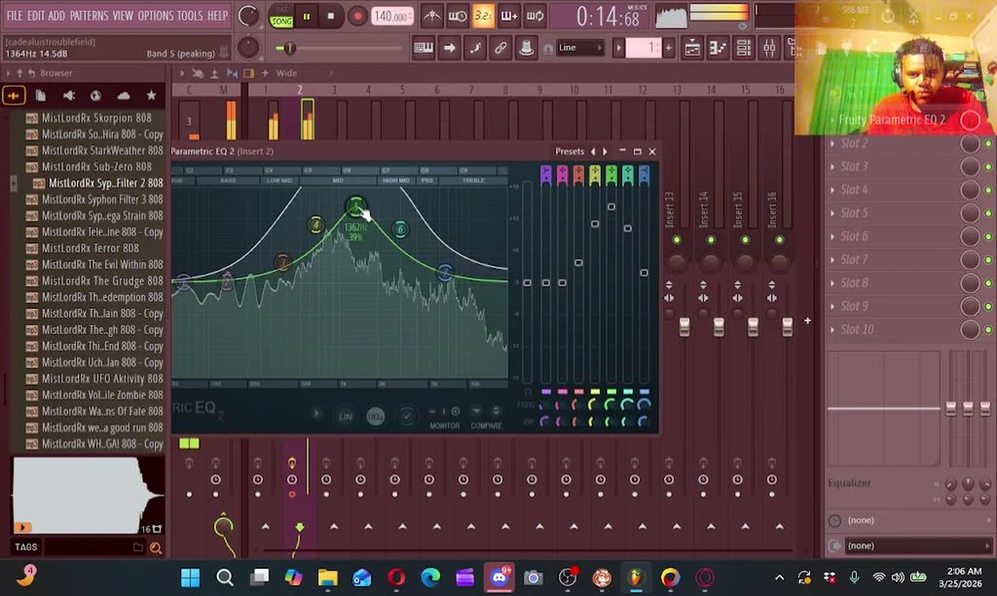997x596 pixels.
Task: Adjust band 4 yellow level slider
Action: tap(595, 223)
